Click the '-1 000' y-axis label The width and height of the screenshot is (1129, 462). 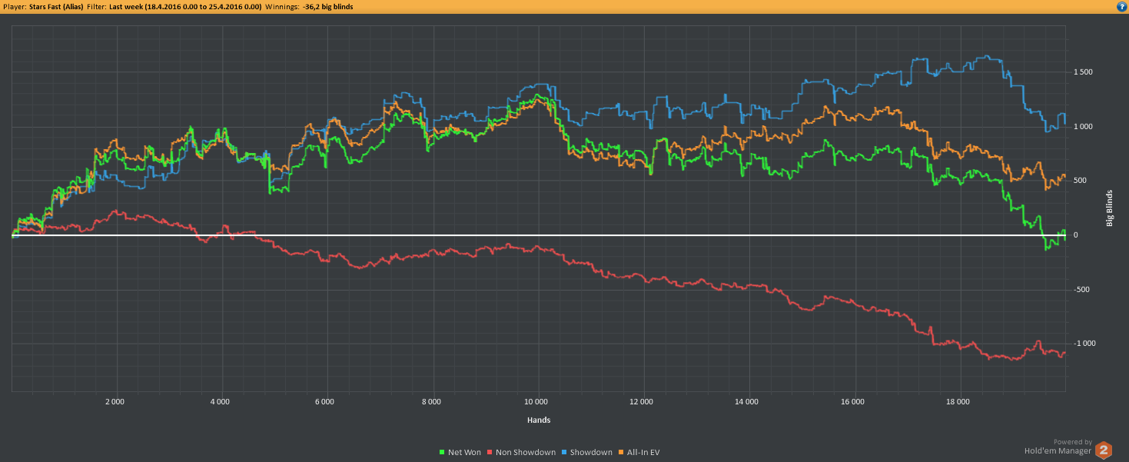1084,344
